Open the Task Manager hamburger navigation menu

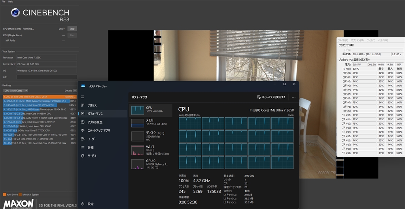coord(83,97)
